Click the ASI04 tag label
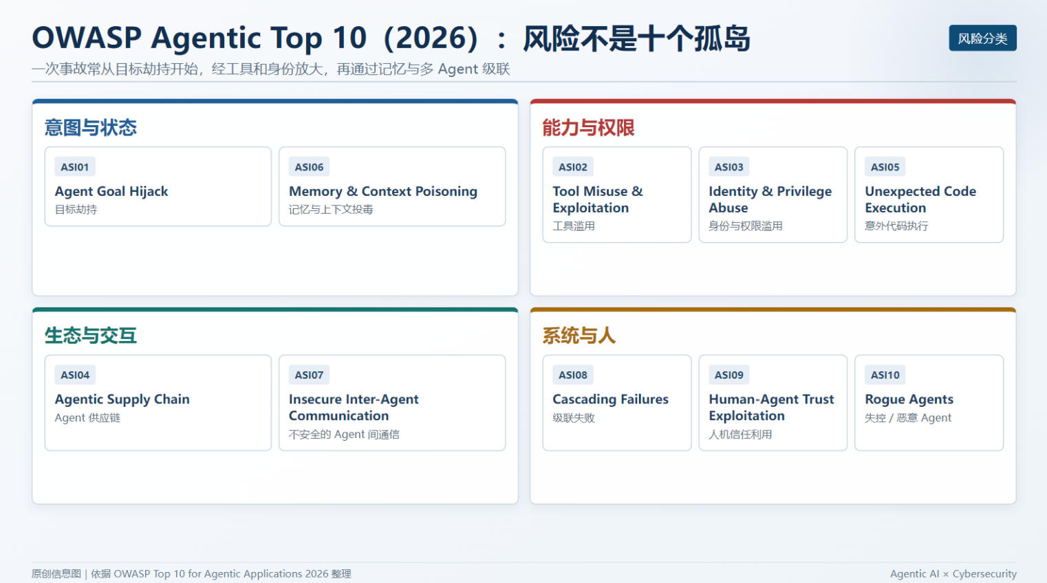The height and width of the screenshot is (583, 1047). tap(75, 375)
